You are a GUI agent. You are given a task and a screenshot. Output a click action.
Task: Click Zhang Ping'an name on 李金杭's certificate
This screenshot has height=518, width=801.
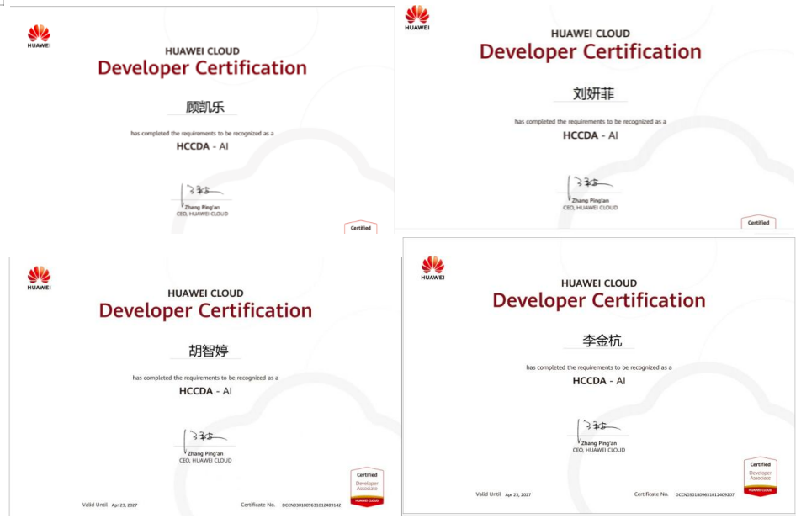pos(599,443)
